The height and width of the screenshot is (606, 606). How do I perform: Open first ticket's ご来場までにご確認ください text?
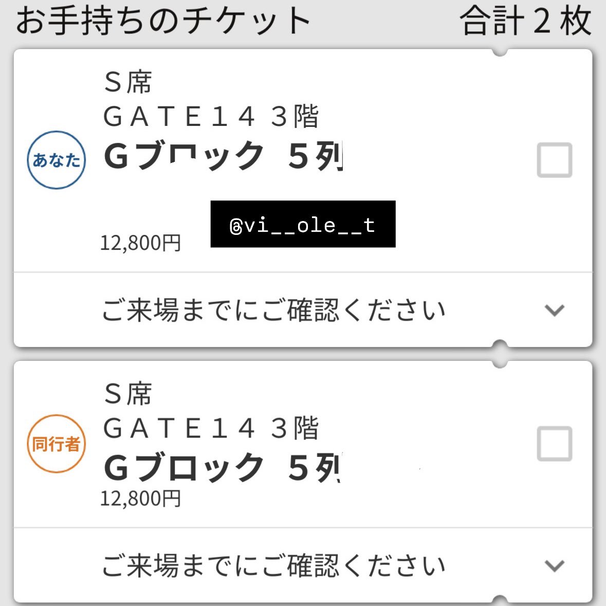273,310
